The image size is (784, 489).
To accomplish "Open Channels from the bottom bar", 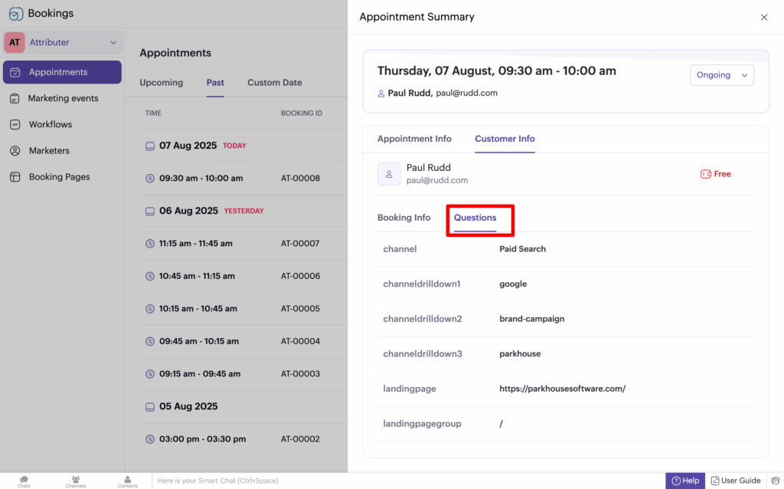I will tap(76, 481).
